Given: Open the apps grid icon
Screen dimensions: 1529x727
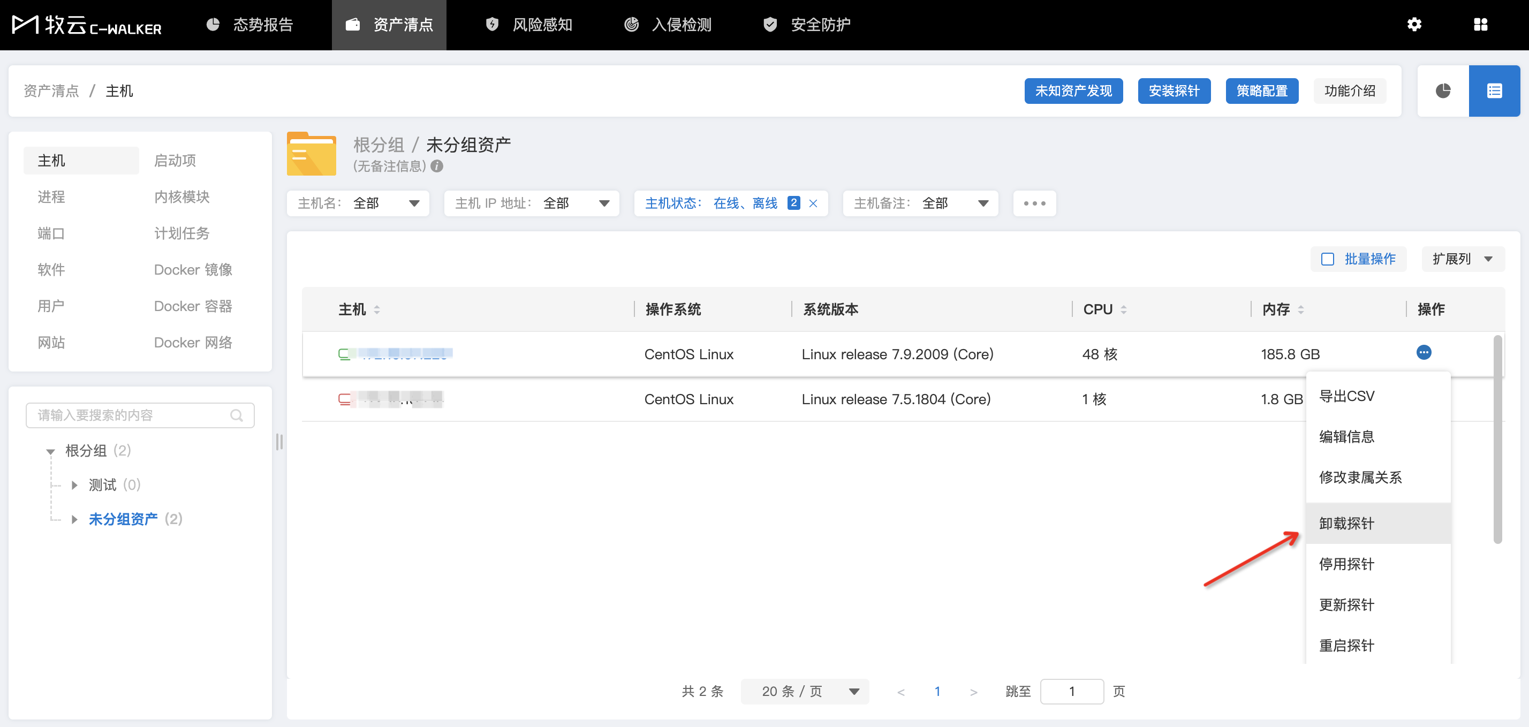Looking at the screenshot, I should (x=1480, y=24).
